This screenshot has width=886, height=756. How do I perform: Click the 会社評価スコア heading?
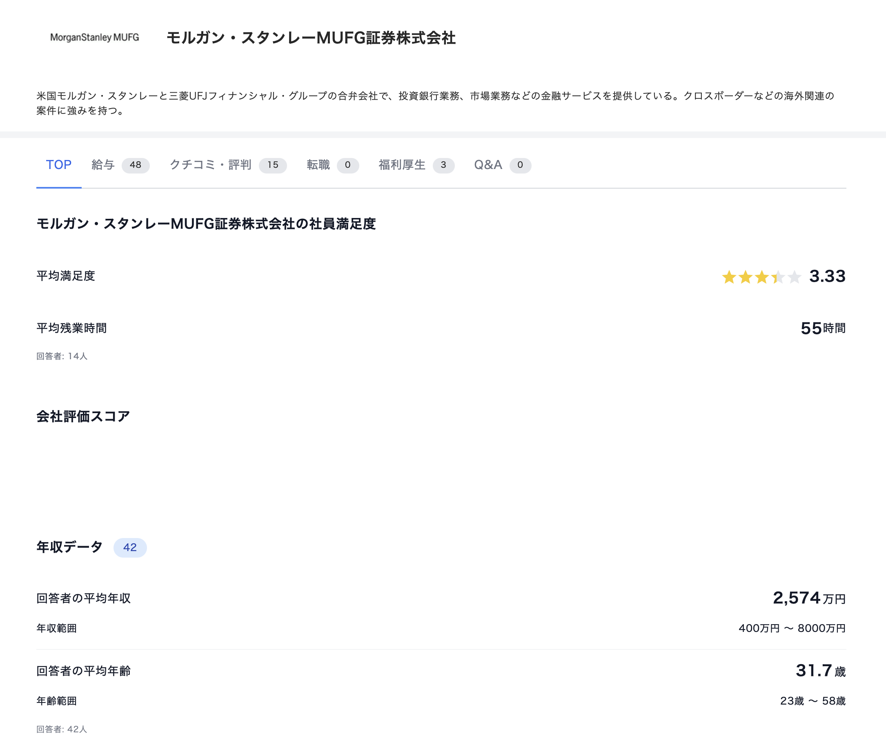coord(83,416)
